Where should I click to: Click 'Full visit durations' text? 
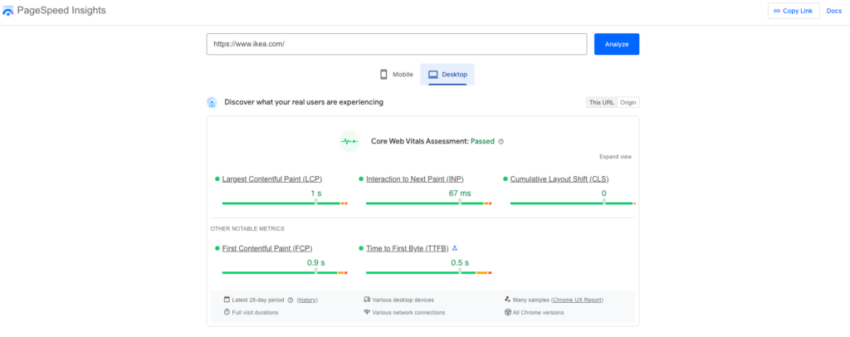point(255,313)
